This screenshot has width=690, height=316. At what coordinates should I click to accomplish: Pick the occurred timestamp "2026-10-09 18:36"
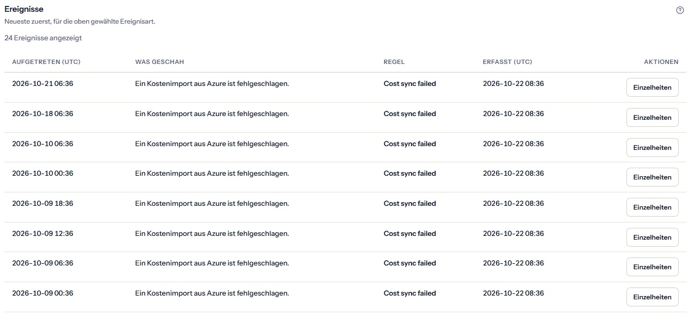pos(43,204)
